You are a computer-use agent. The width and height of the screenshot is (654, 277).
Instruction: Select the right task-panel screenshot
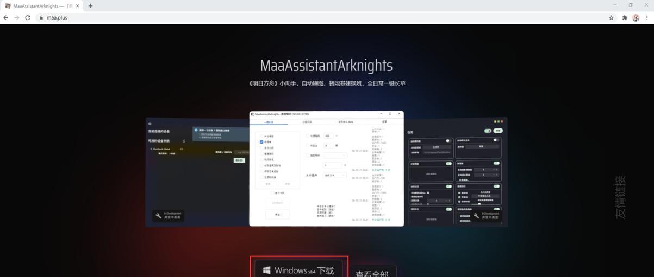click(456, 172)
